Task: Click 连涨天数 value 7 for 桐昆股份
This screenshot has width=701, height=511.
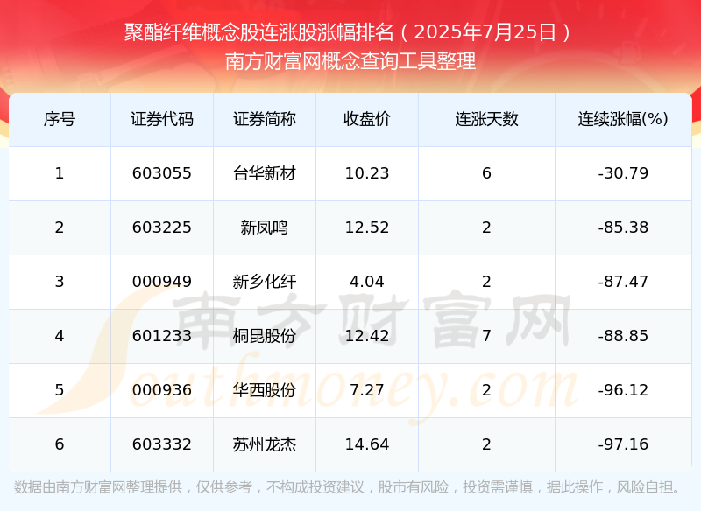Action: pyautogui.click(x=486, y=336)
